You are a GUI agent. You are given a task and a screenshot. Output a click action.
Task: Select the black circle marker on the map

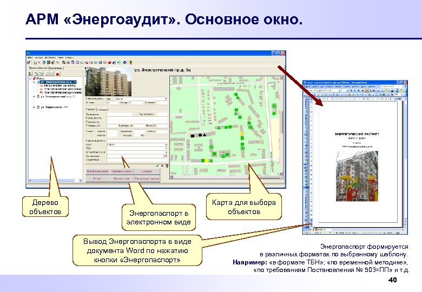point(200,135)
